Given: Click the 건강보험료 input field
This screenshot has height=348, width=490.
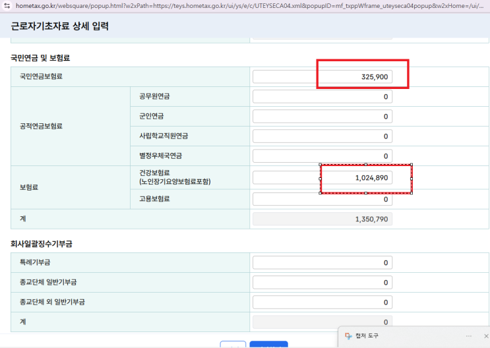Looking at the screenshot, I should coord(322,178).
